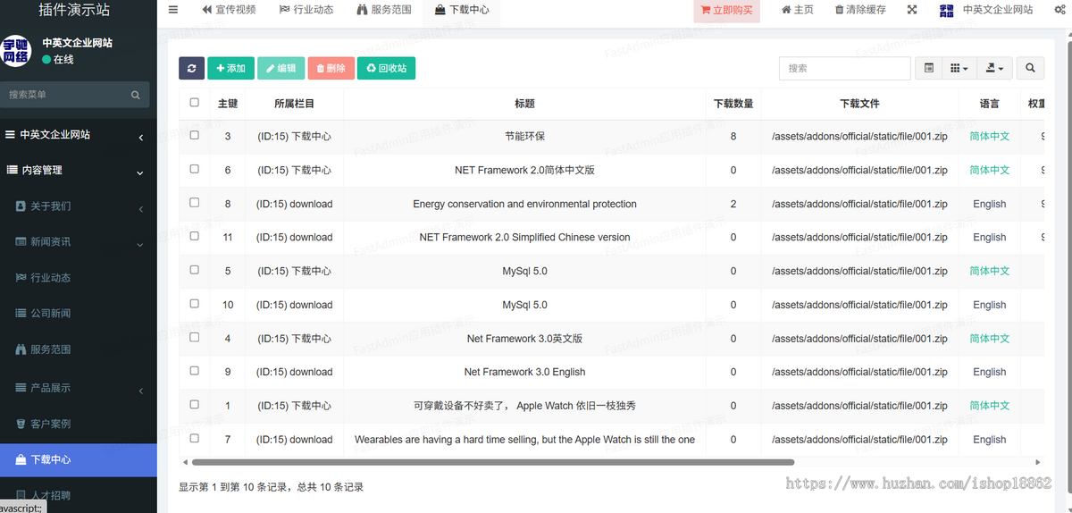Click the 标题 column header
The image size is (1072, 513).
tap(524, 104)
